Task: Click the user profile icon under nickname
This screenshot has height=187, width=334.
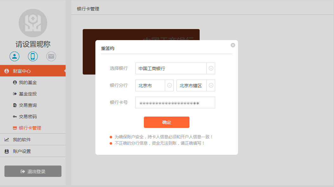Action: [15, 57]
